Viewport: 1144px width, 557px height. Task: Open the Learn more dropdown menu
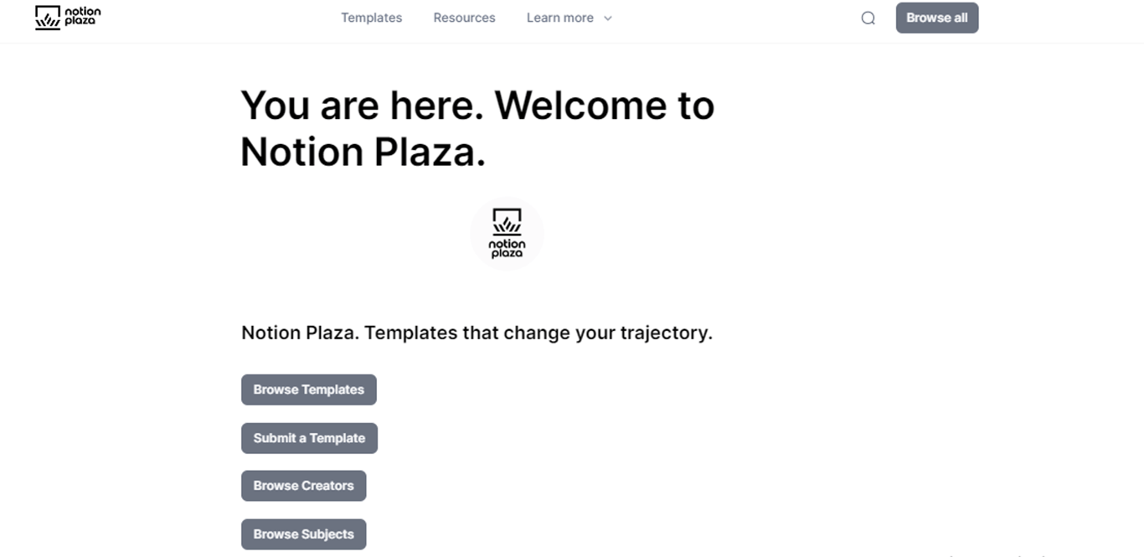[x=569, y=18]
